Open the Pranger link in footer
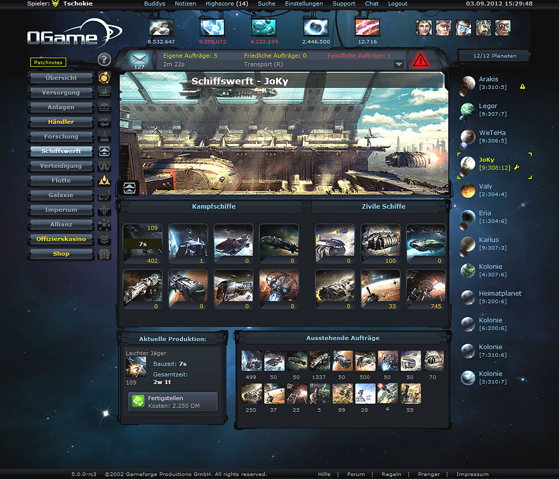The image size is (559, 479). point(429,474)
